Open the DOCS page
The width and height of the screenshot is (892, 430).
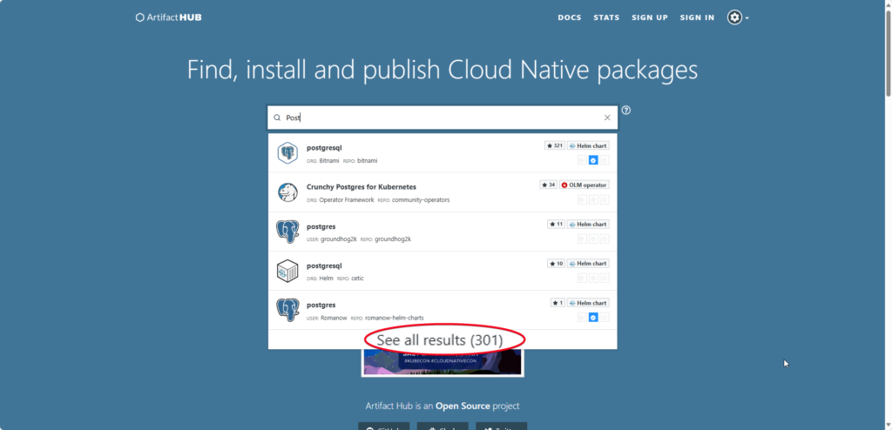click(x=570, y=17)
